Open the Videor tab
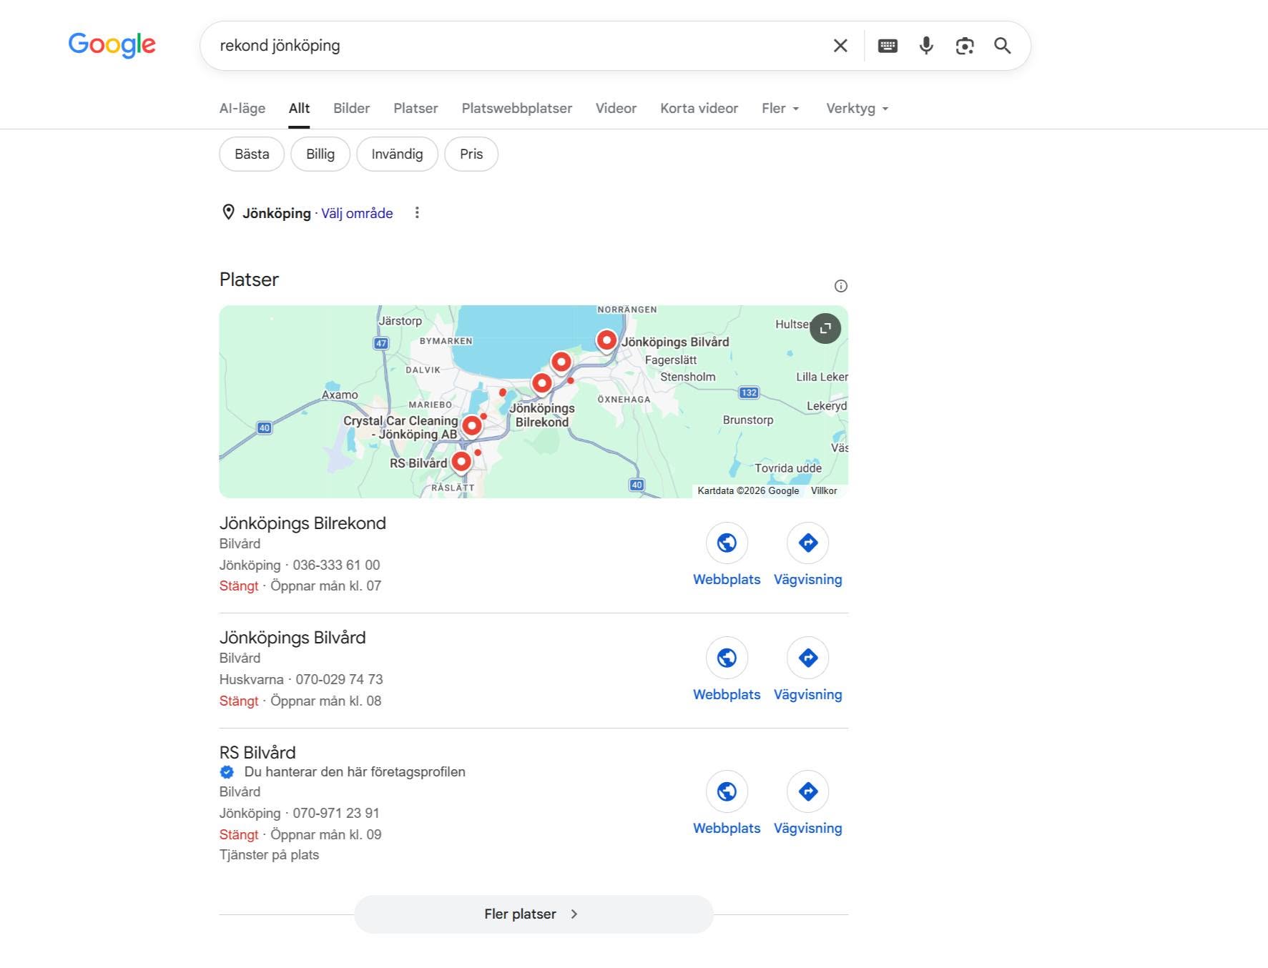This screenshot has height=968, width=1268. tap(616, 108)
